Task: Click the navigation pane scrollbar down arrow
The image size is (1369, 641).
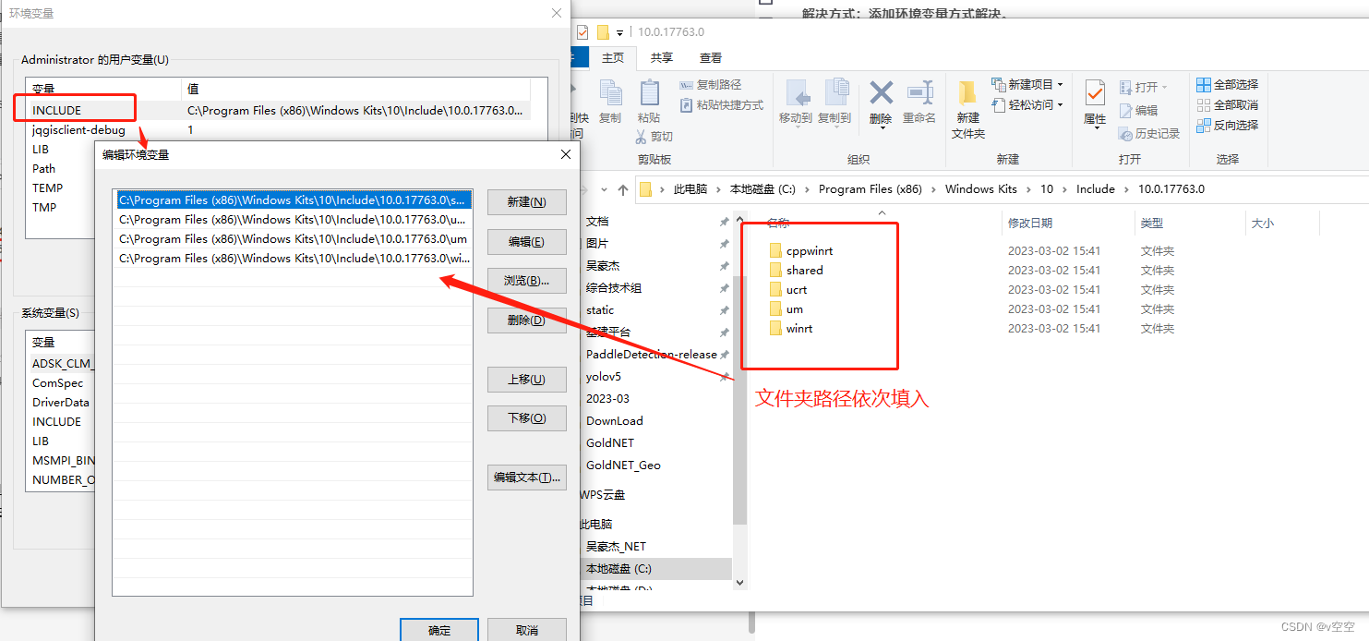Action: [x=739, y=583]
